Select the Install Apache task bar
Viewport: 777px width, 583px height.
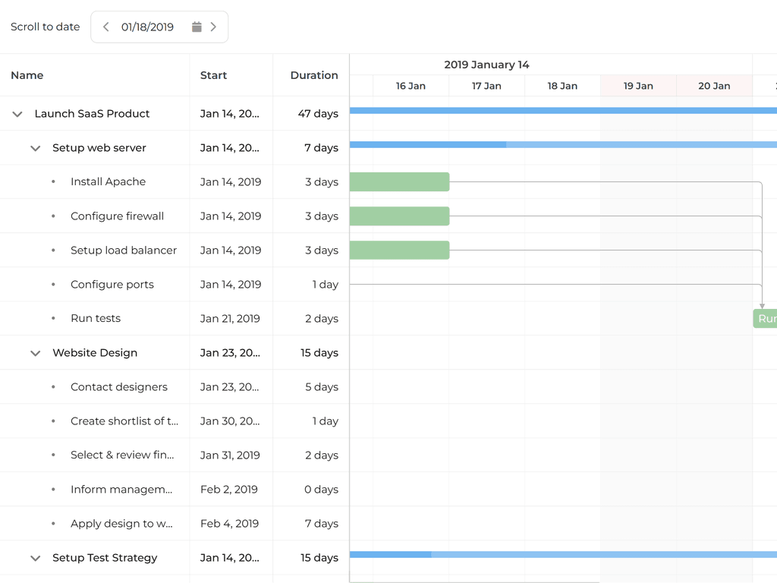tap(399, 182)
